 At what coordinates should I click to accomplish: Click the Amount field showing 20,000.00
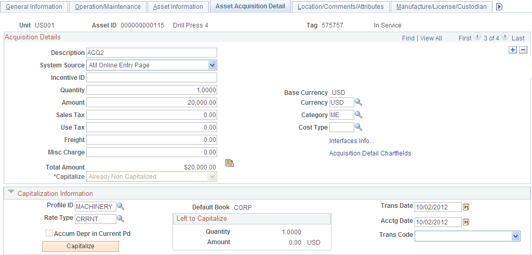pyautogui.click(x=152, y=103)
